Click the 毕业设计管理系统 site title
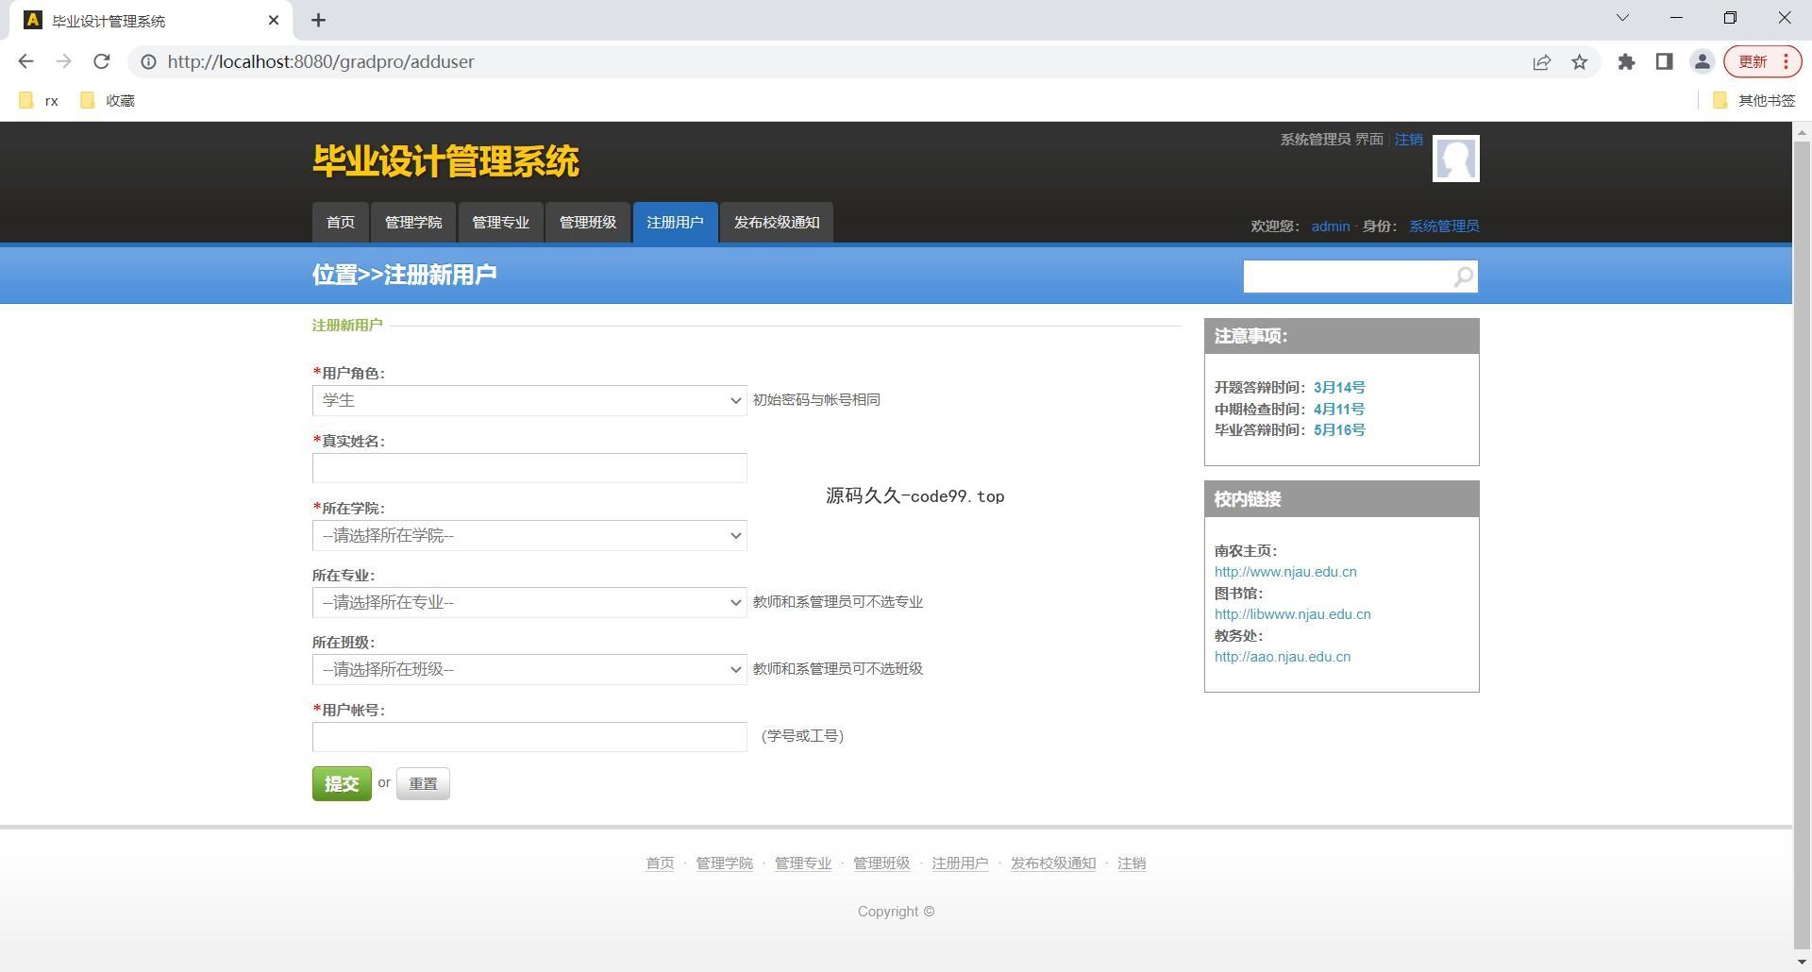 coord(445,161)
